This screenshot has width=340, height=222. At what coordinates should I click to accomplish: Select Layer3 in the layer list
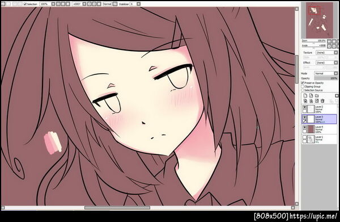[320, 119]
